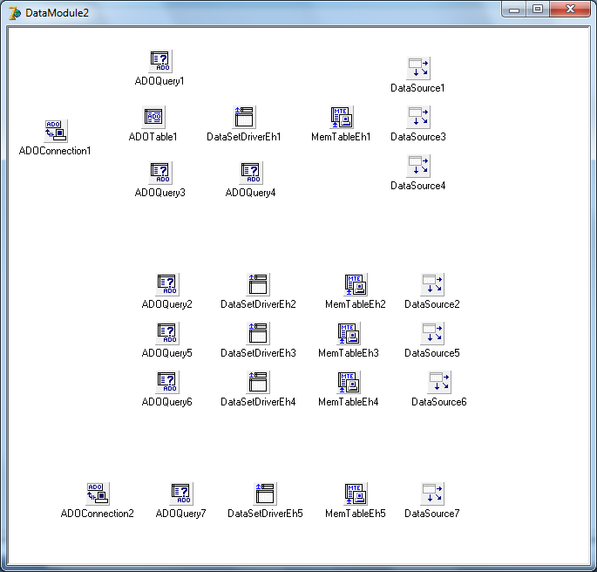Select the DataSetDriverEh1 component icon

point(244,117)
